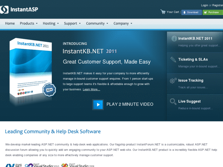Viewport: 223px width, 167px height.
Task: Open the Products menu
Action: pos(29,23)
